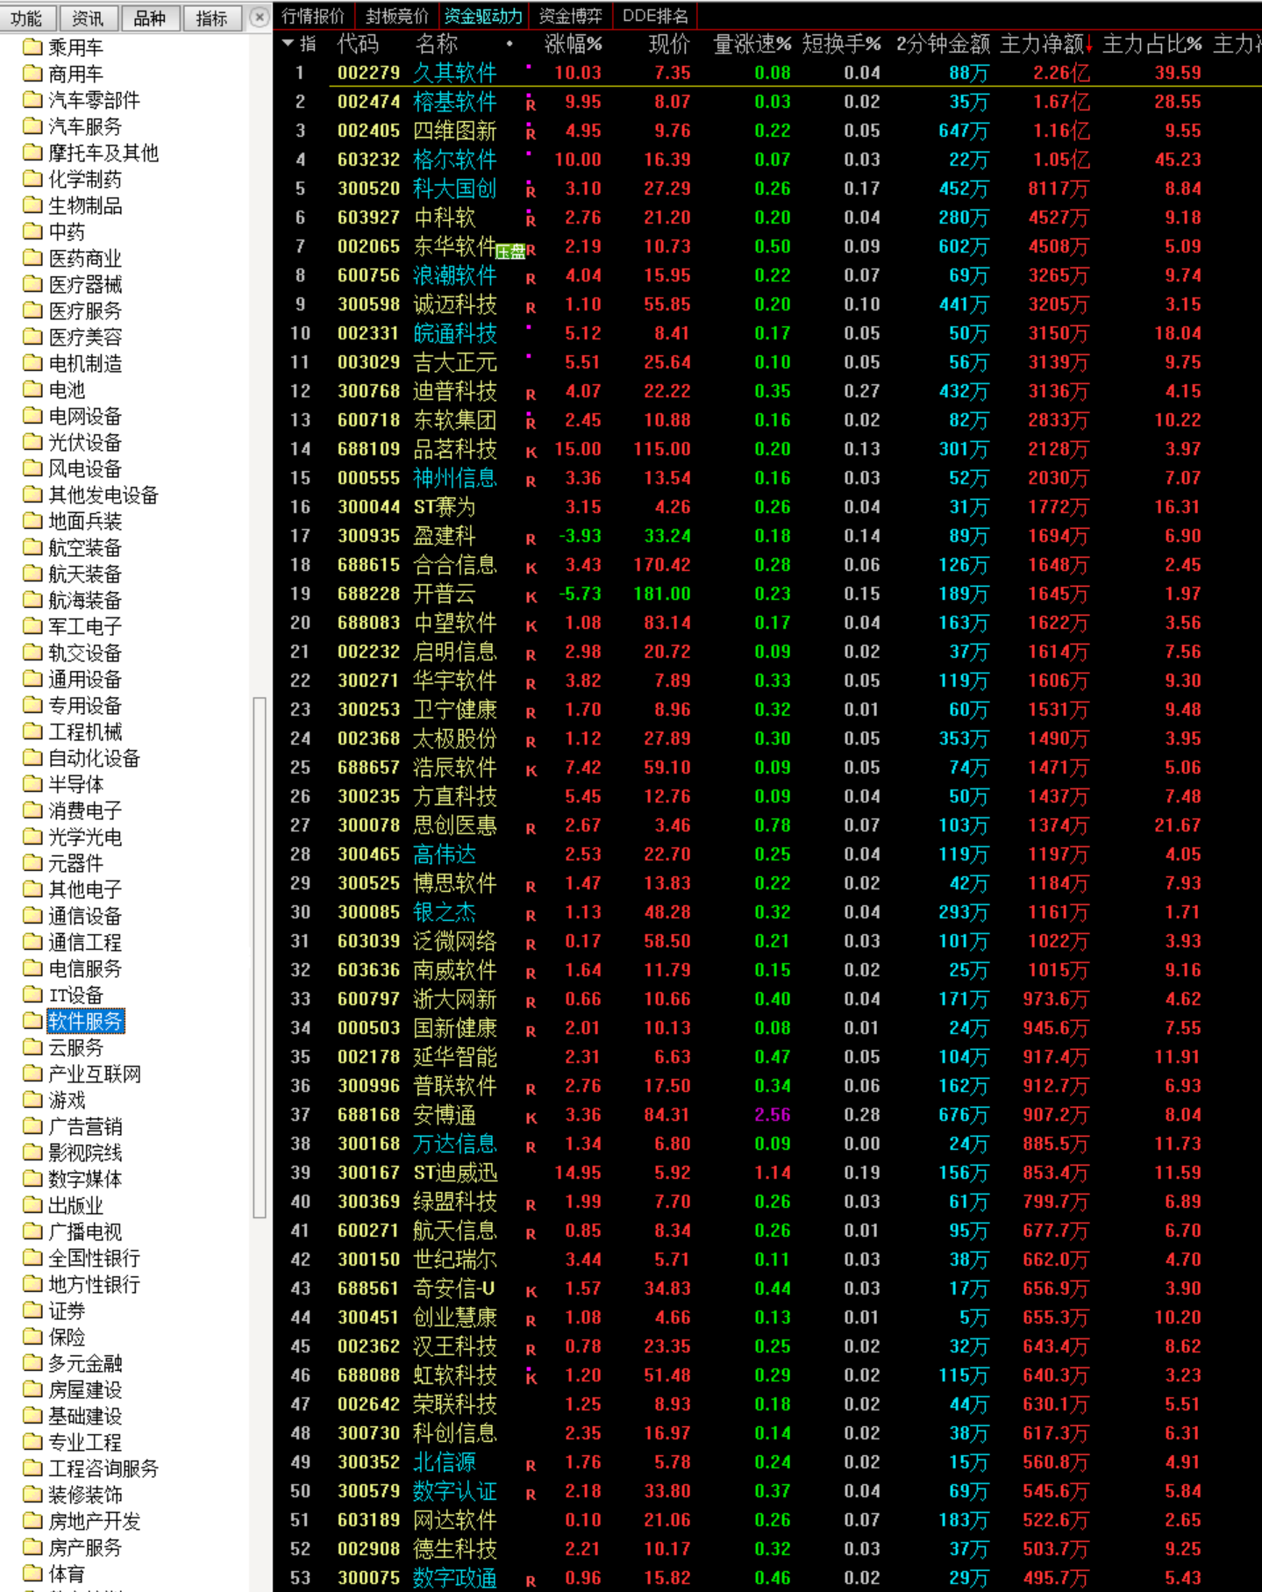
Task: Sort by 短换手% column header
Action: click(842, 44)
